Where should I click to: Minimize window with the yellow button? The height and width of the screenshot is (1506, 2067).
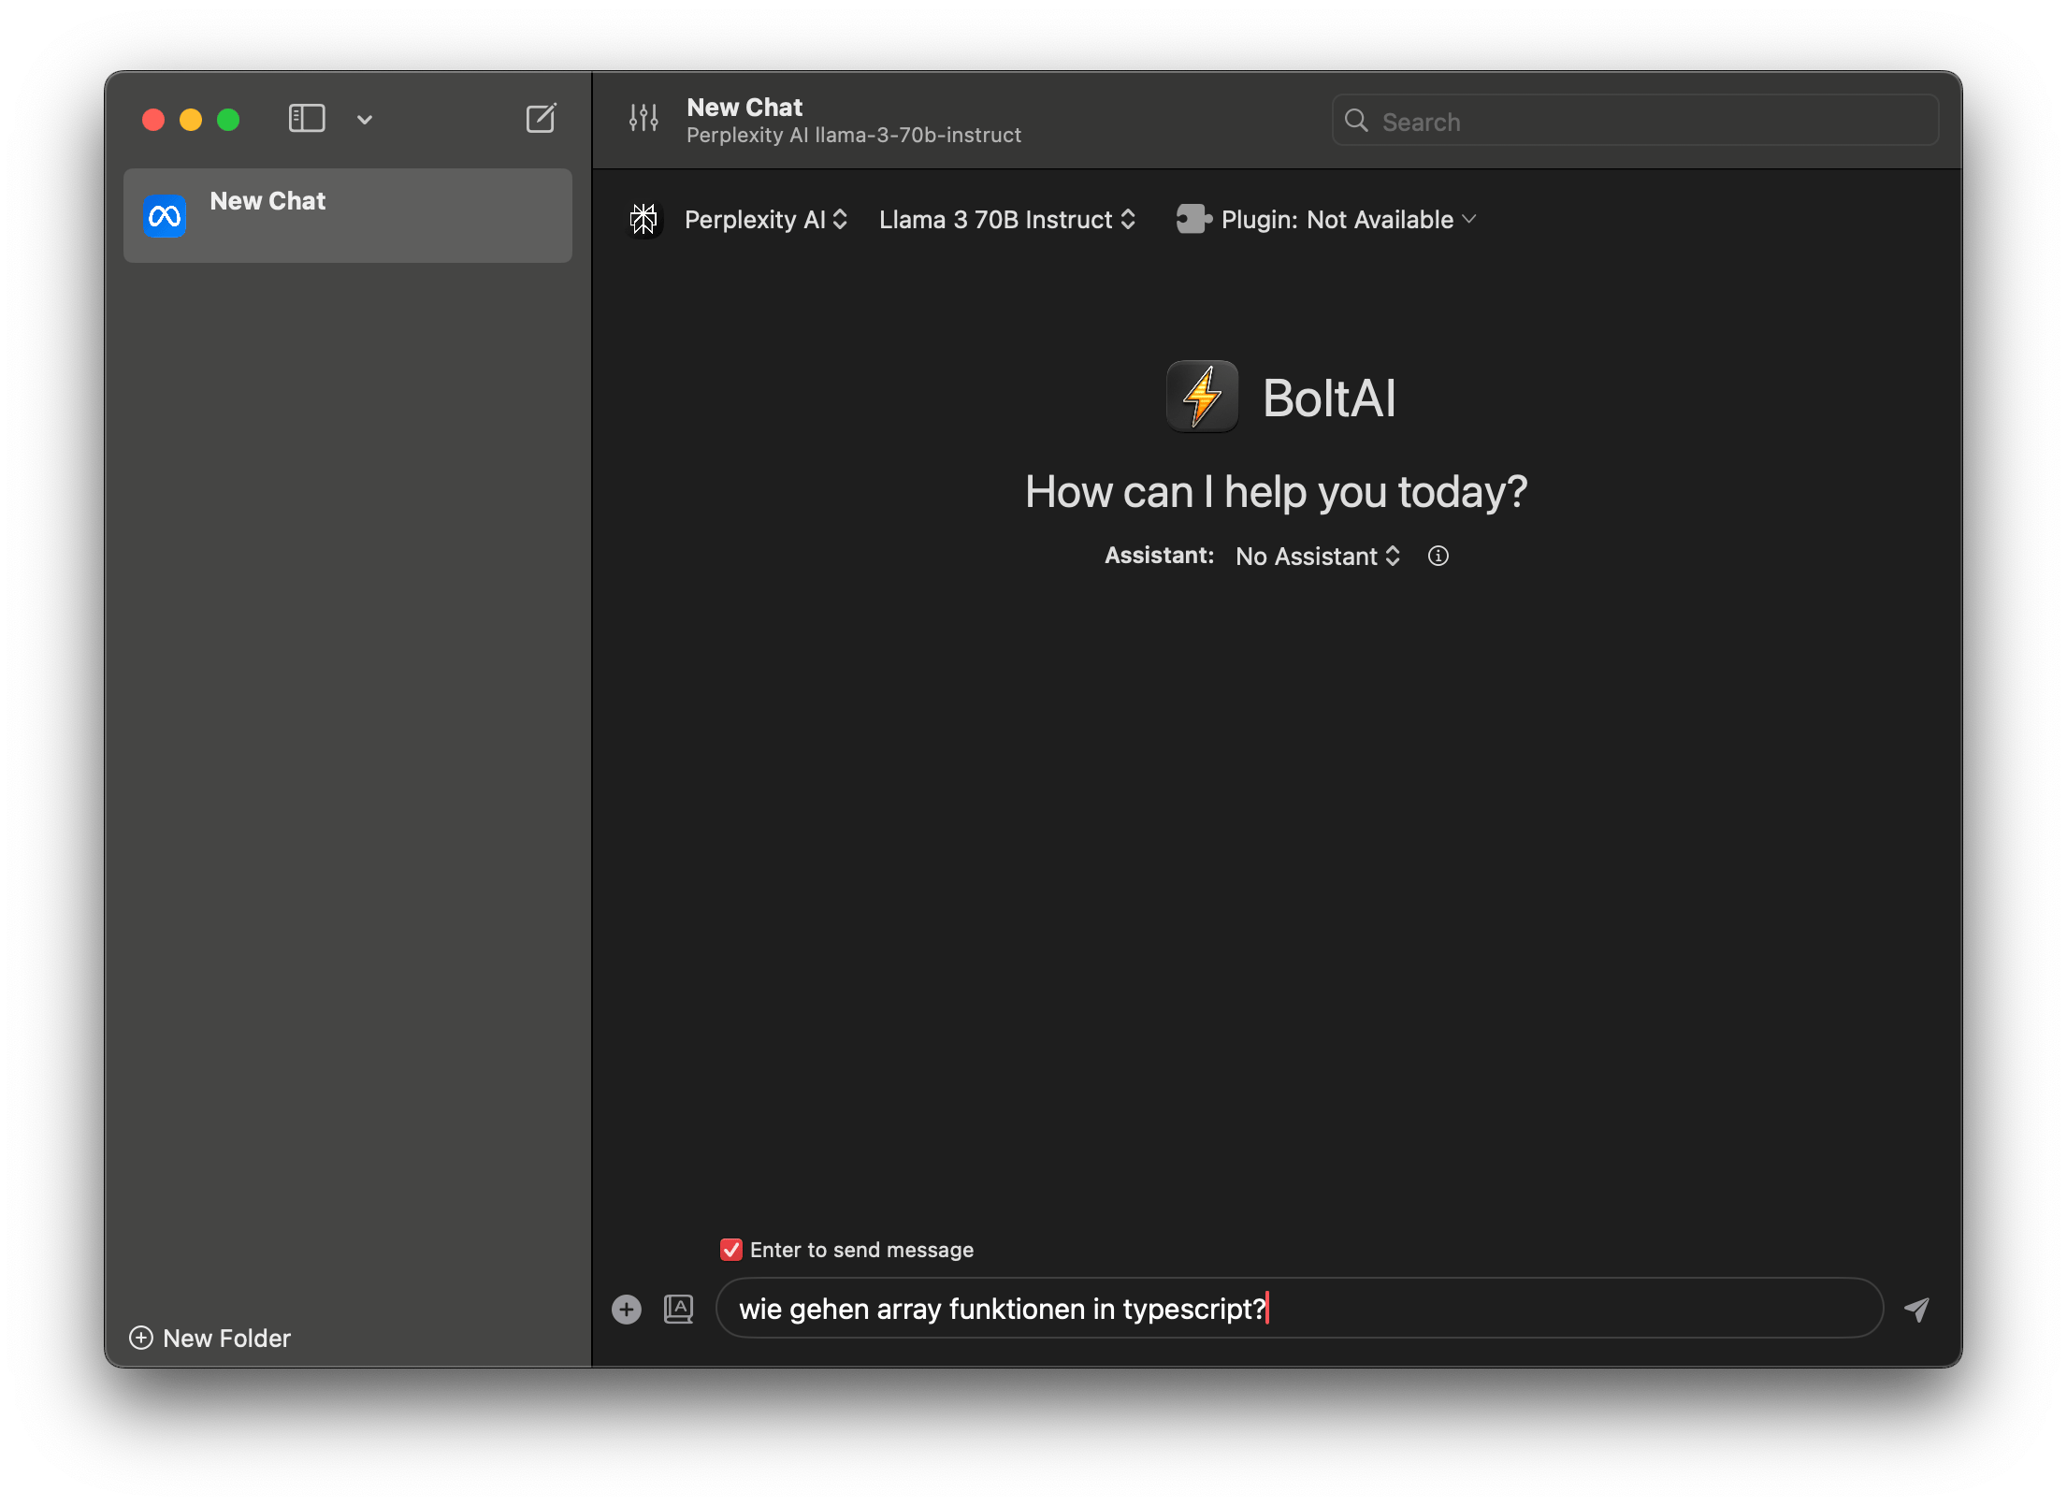click(191, 120)
